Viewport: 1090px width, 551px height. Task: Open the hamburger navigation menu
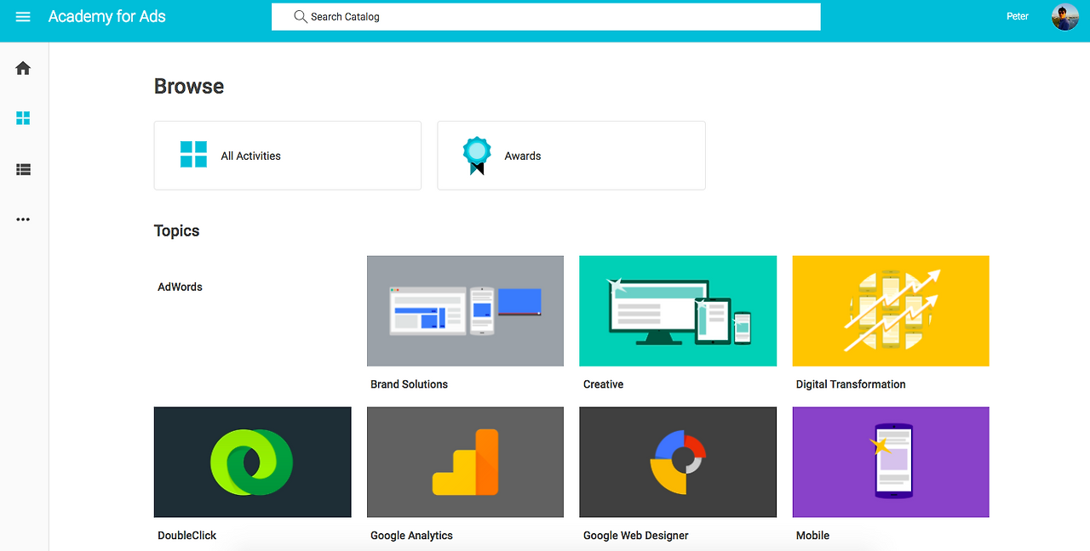23,17
